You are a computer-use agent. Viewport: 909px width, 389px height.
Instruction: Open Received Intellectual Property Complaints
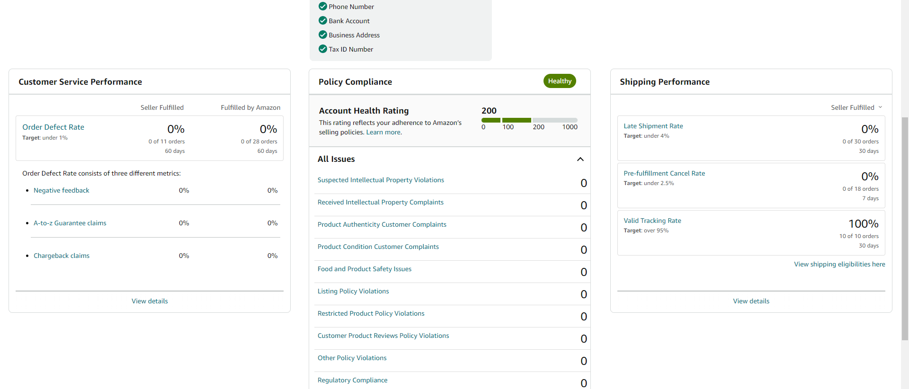point(380,202)
